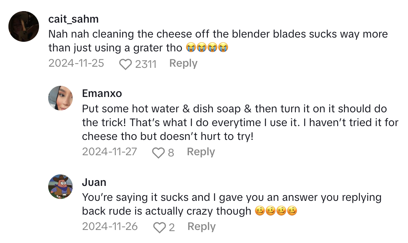Reply to Juan's comment
Viewport: 408px width, 243px height.
(201, 227)
